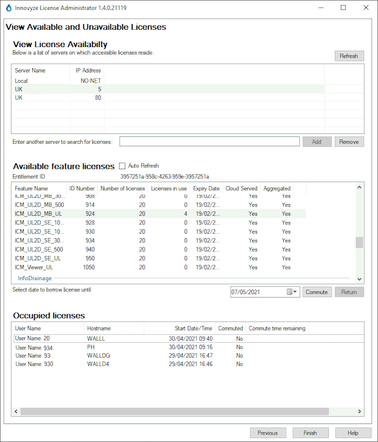
Task: Select the feature row with ID 930
Action: pos(159,232)
